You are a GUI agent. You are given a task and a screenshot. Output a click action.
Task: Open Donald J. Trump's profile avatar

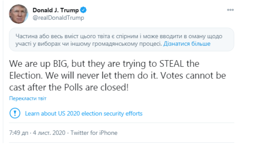tap(19, 14)
